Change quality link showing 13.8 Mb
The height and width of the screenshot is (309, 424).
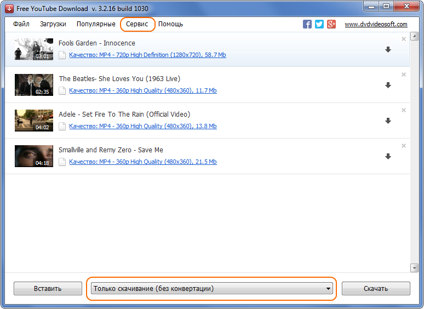143,126
